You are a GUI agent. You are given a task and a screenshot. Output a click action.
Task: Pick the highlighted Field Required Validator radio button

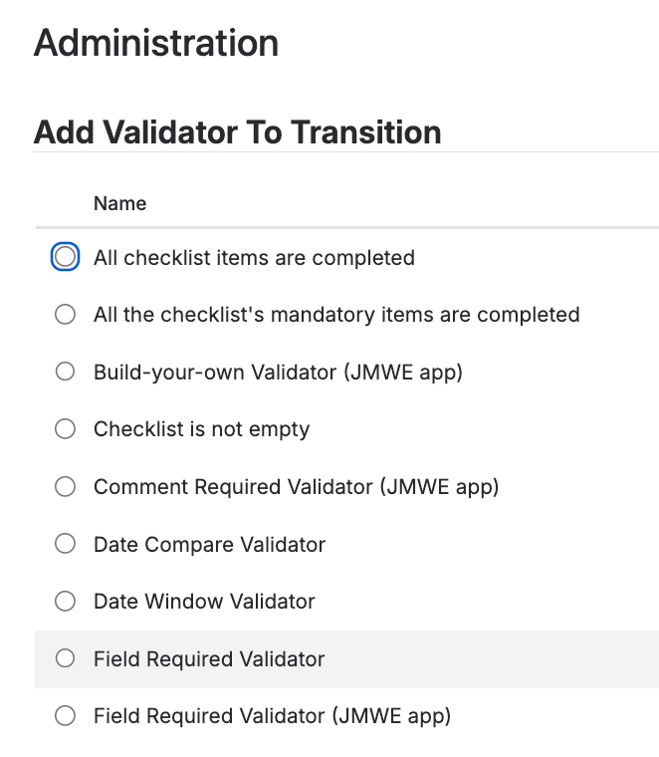coord(65,658)
